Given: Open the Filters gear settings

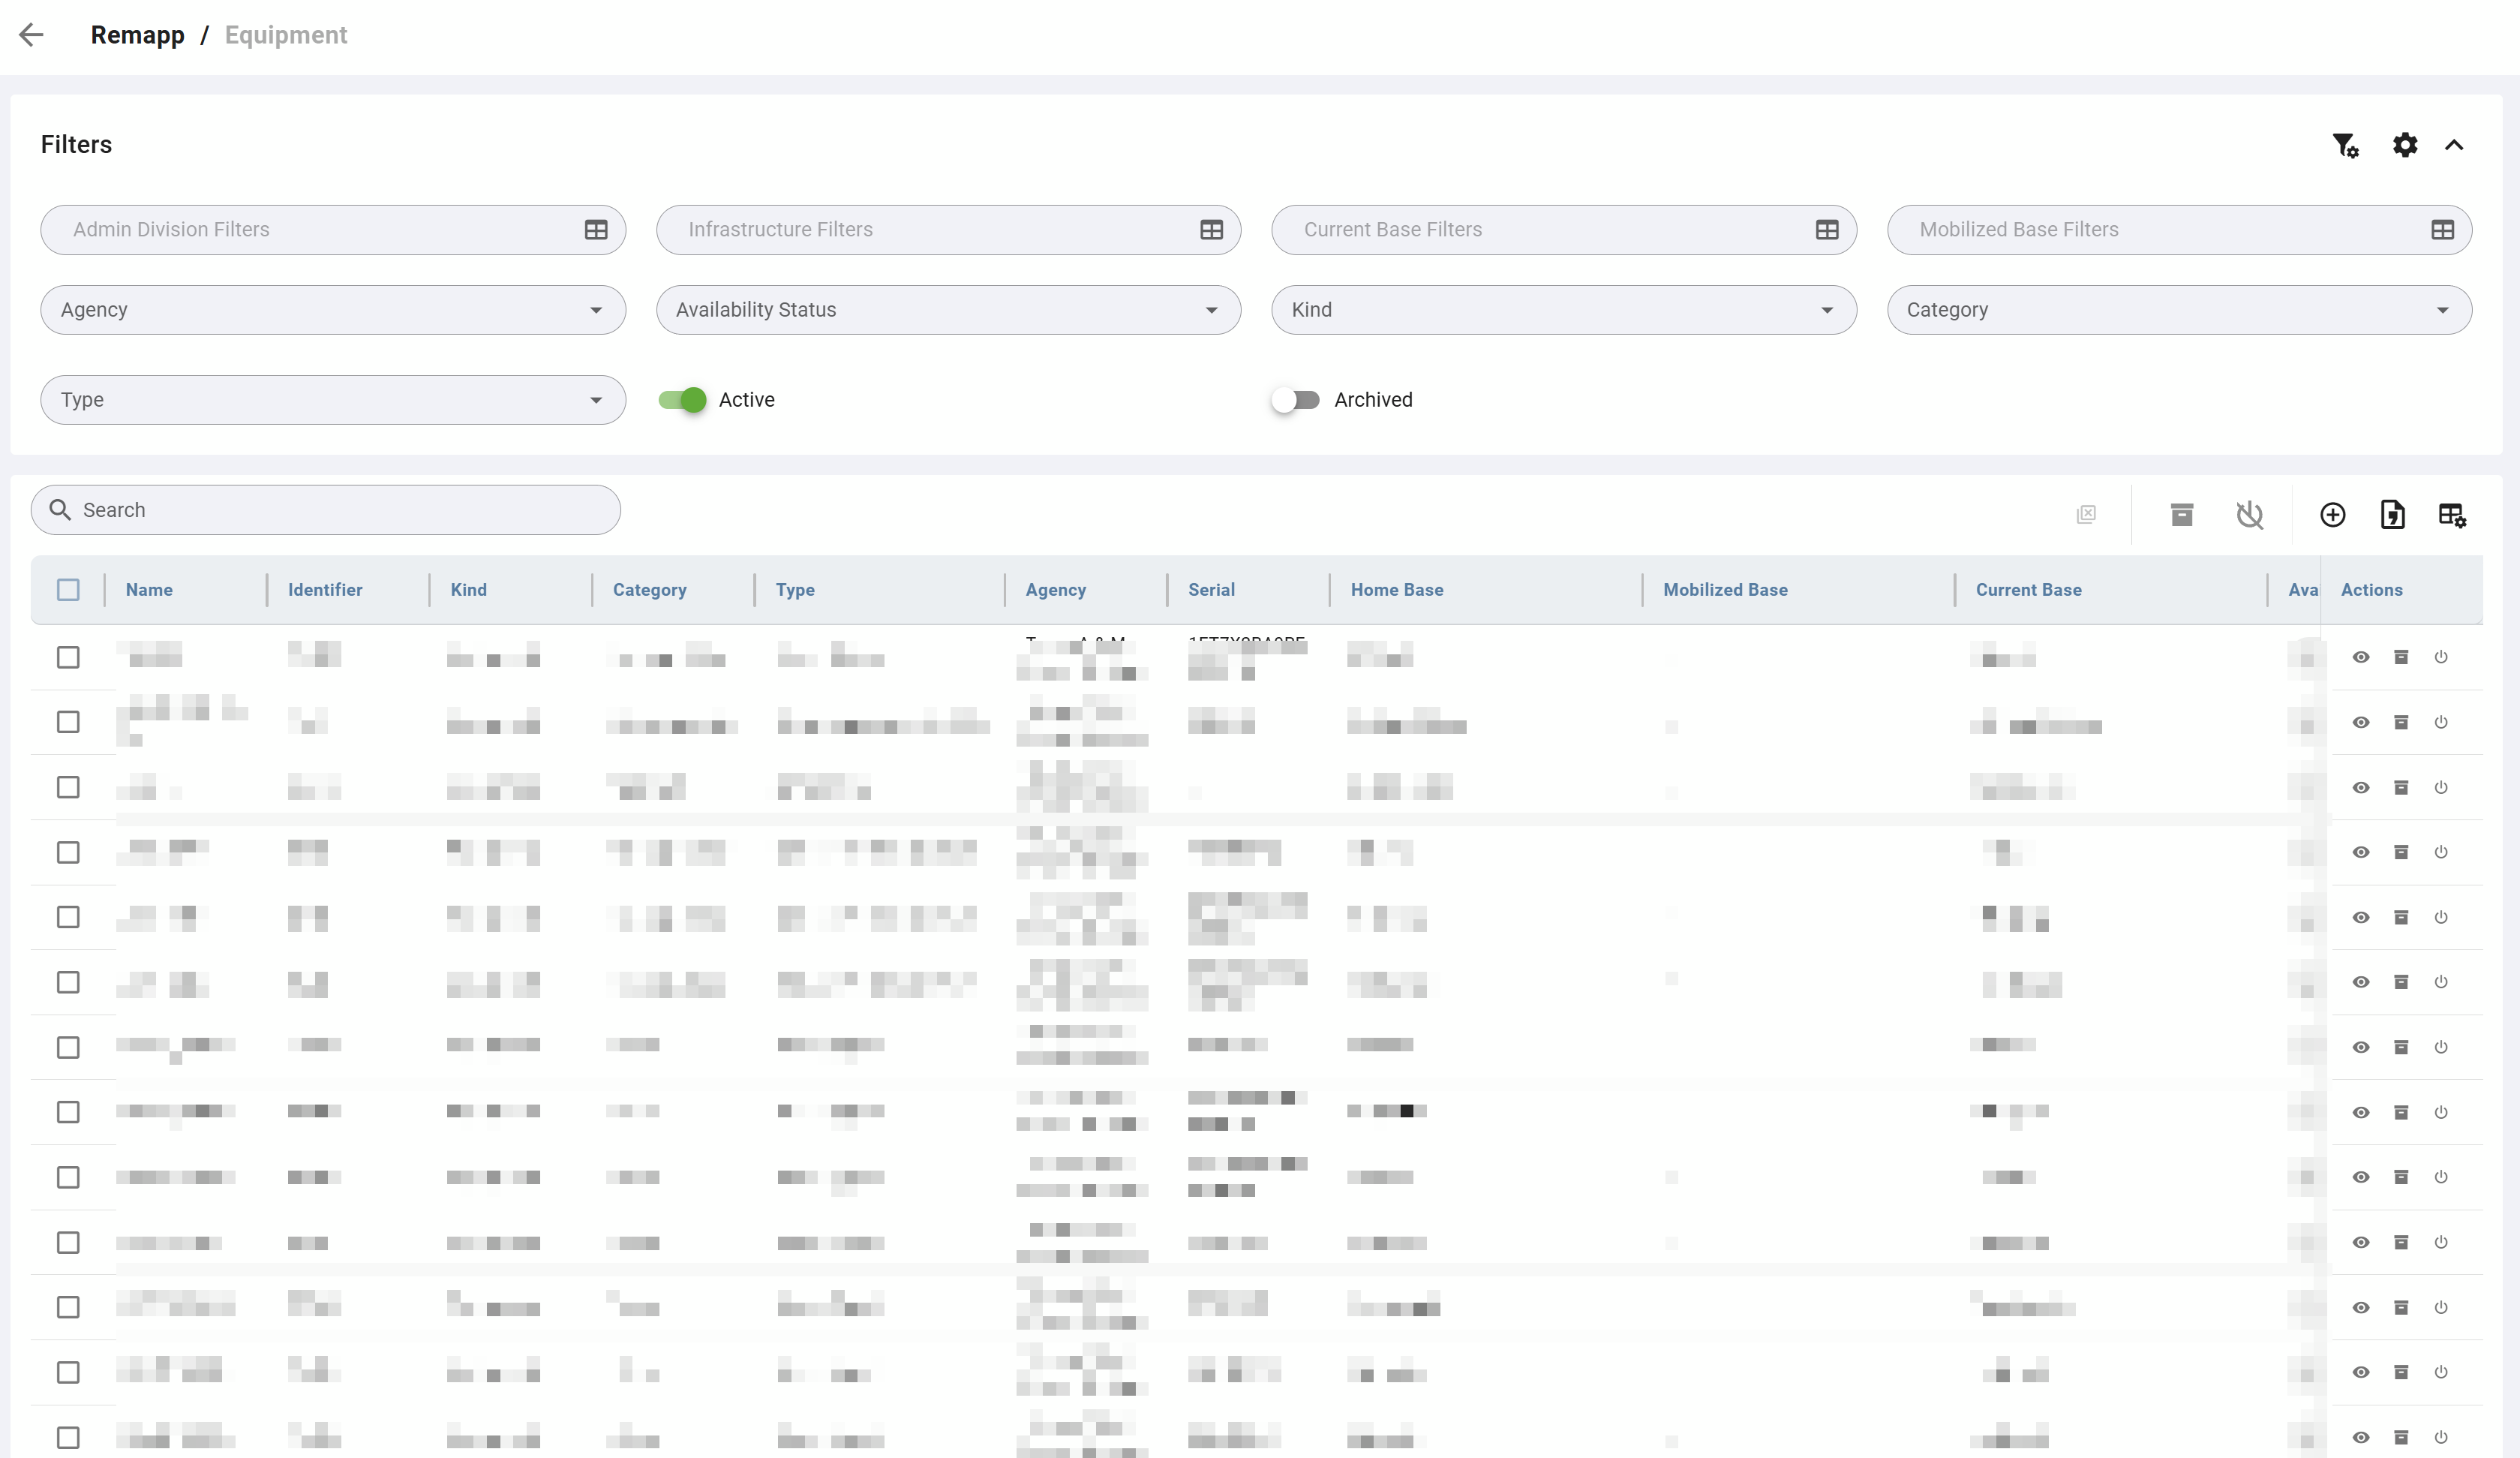Looking at the screenshot, I should coord(2405,145).
